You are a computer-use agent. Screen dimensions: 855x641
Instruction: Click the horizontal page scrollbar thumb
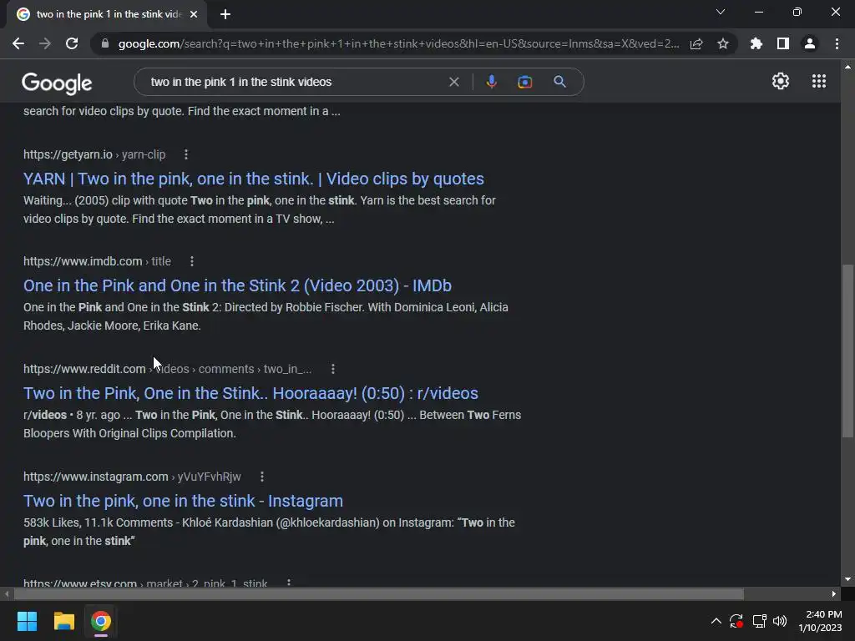(378, 593)
